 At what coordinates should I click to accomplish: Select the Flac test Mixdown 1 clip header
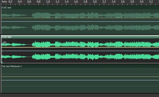80,66
